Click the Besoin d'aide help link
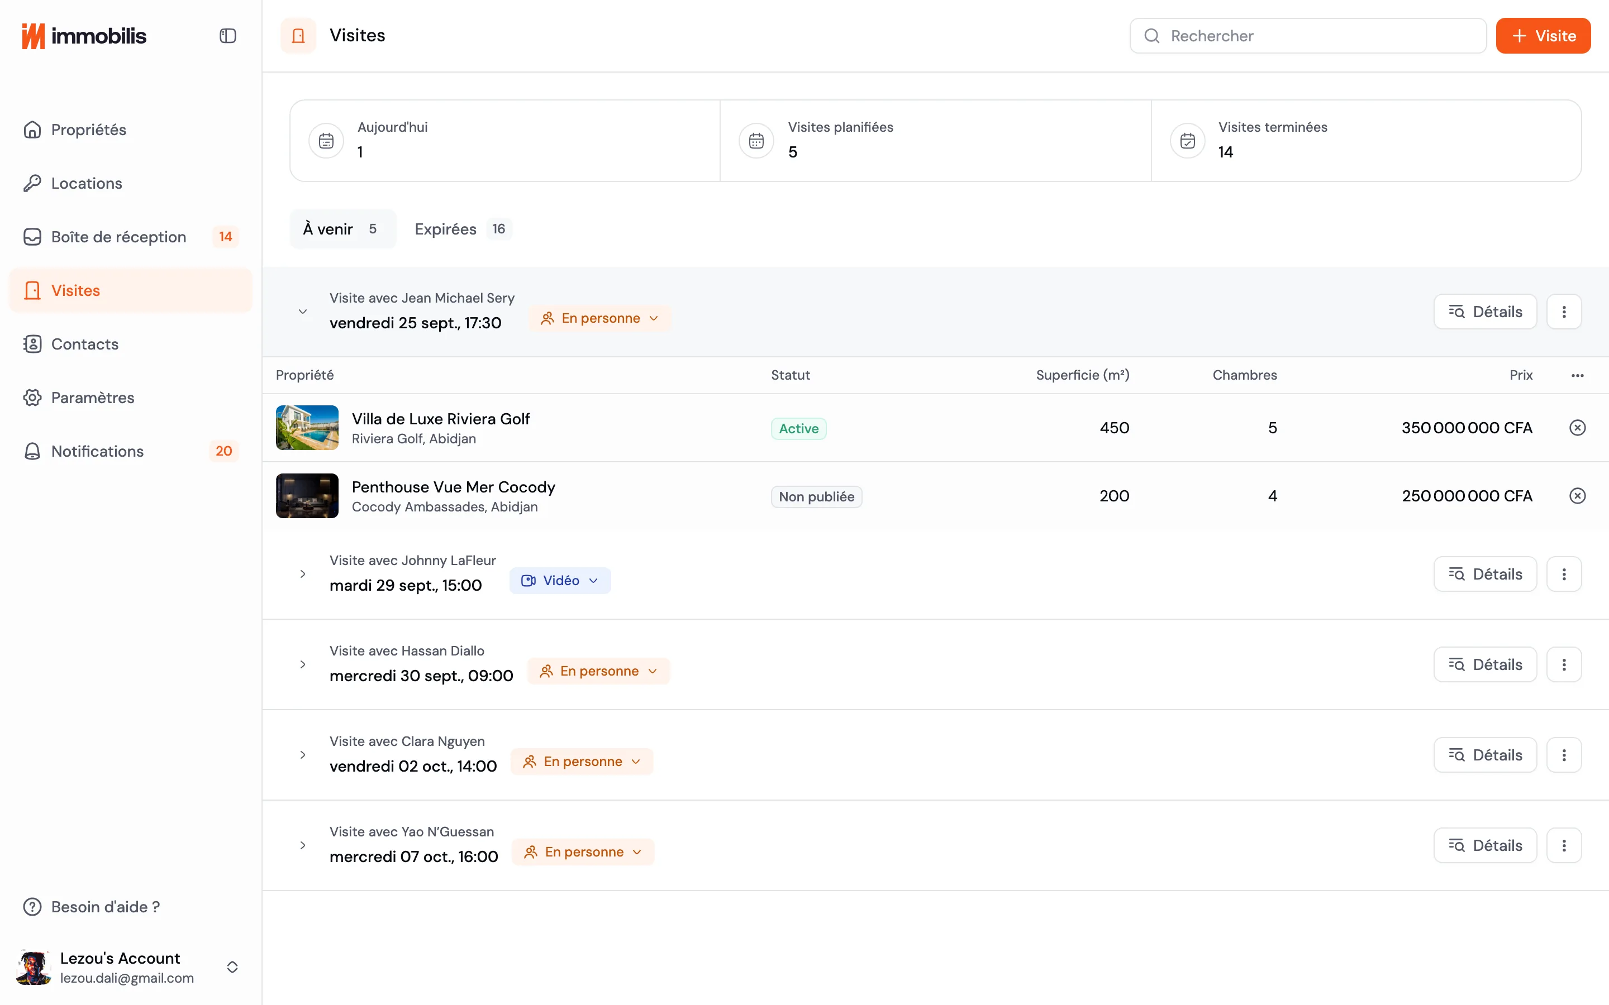The height and width of the screenshot is (1005, 1609). coord(92,907)
